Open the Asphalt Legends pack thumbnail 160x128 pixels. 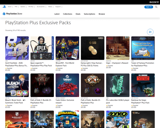click(x=17, y=119)
